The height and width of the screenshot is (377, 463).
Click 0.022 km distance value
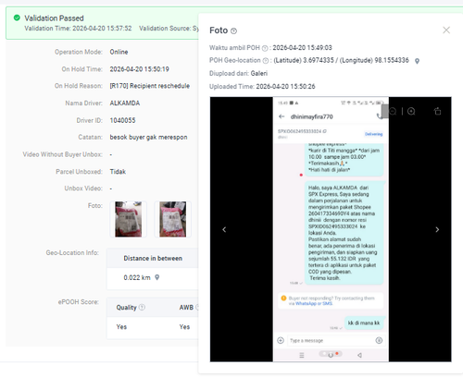click(137, 277)
